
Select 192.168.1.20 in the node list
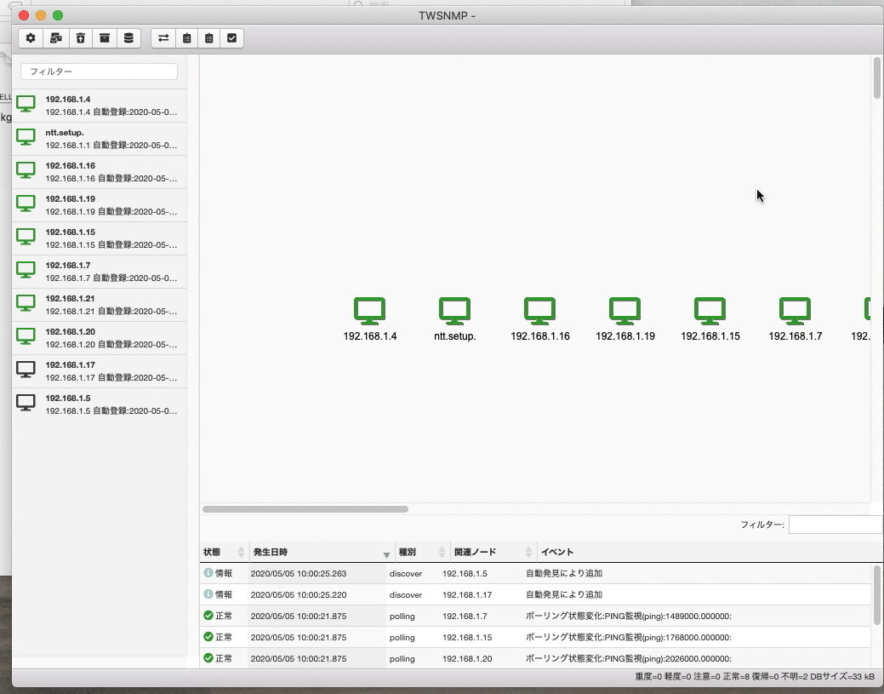(x=100, y=339)
